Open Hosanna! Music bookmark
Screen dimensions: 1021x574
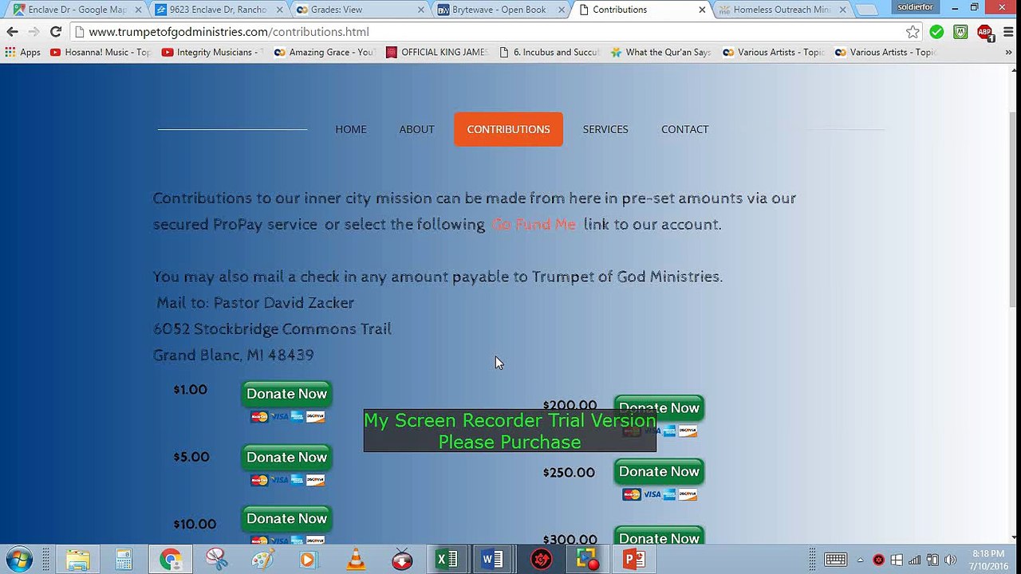click(101, 52)
